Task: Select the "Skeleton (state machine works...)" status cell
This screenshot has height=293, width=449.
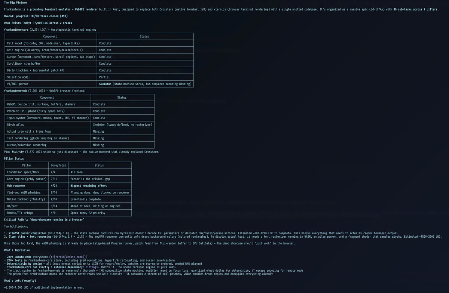Action: pyautogui.click(x=145, y=84)
